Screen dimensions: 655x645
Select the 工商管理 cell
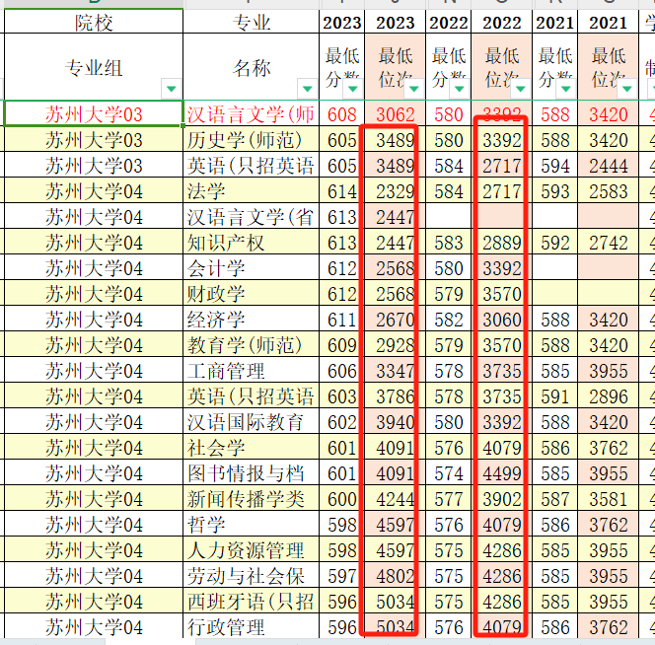pos(252,371)
